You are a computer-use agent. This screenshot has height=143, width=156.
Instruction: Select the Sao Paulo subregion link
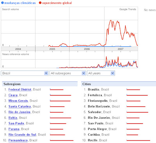[x=16, y=123]
